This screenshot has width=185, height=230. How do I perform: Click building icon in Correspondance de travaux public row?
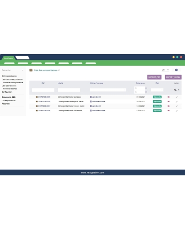(91, 106)
